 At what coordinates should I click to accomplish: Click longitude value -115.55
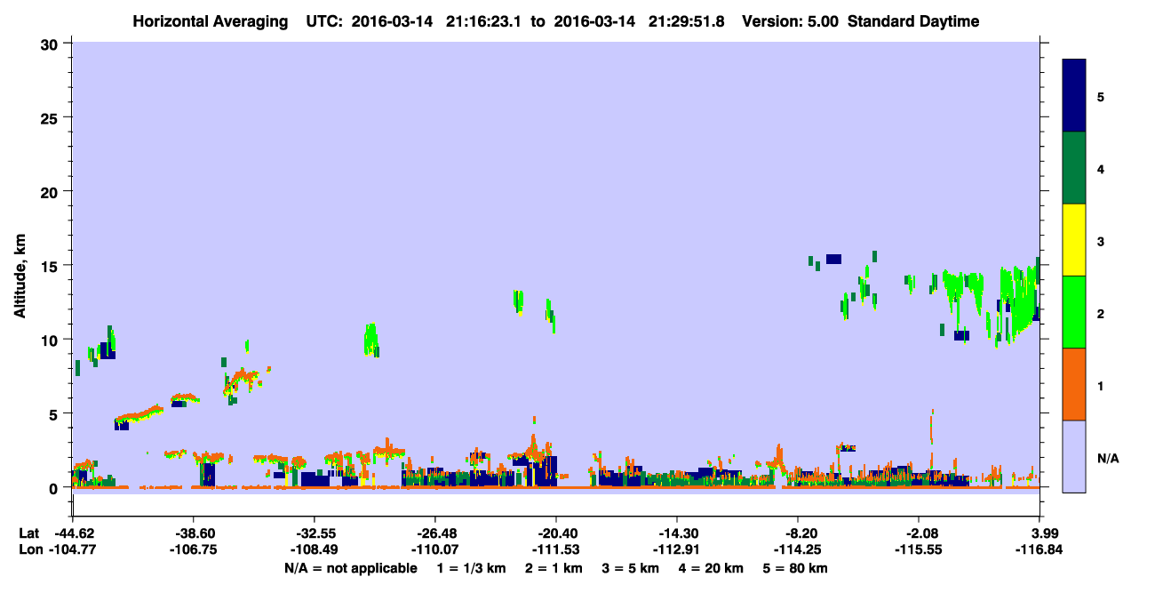click(x=919, y=549)
